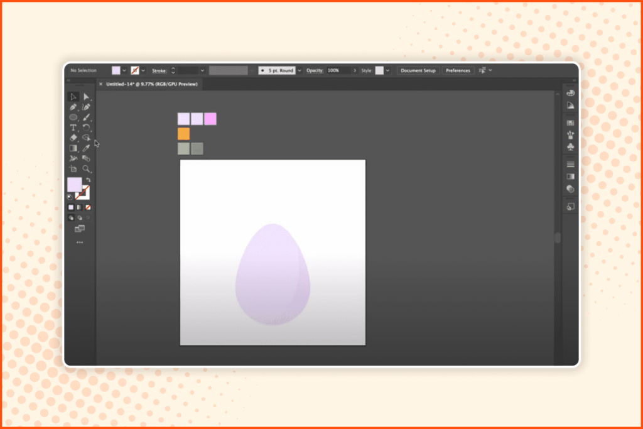Select the Curvature tool
This screenshot has width=643, height=429.
(x=86, y=107)
